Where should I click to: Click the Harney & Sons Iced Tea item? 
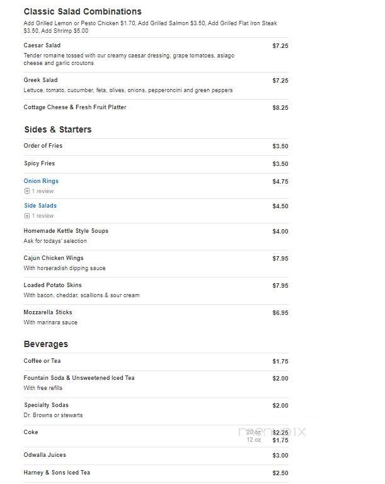pyautogui.click(x=57, y=473)
